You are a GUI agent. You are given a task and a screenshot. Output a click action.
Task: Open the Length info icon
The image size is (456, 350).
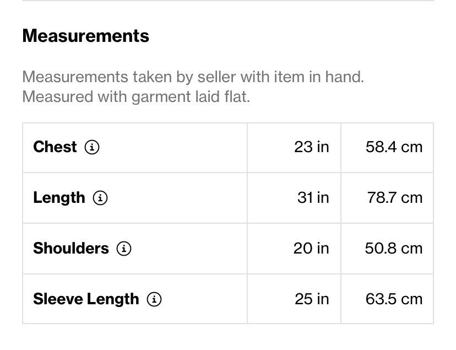[x=100, y=198]
